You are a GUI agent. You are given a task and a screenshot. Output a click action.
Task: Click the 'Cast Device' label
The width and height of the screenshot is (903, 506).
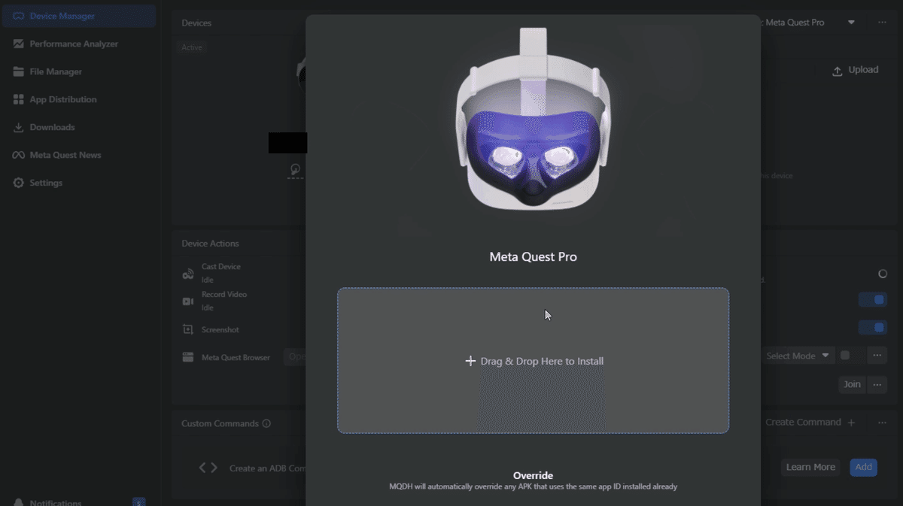point(221,267)
